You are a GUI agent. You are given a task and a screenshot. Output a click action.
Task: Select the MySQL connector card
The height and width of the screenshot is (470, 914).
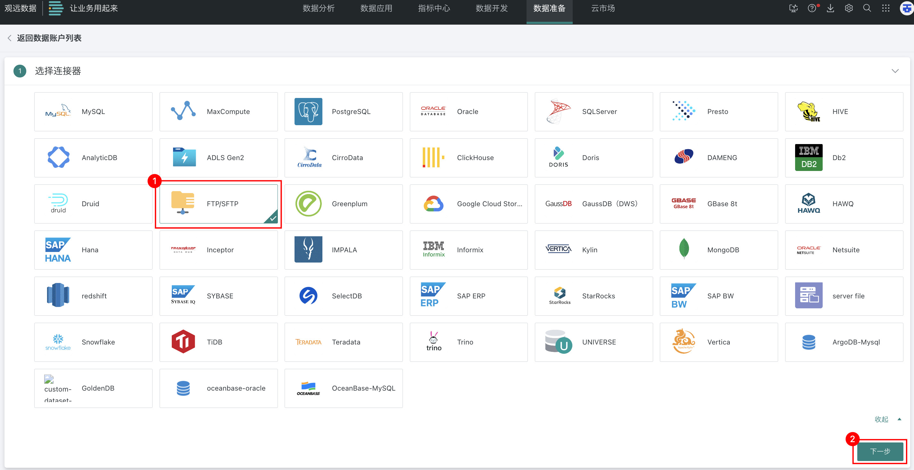point(93,112)
